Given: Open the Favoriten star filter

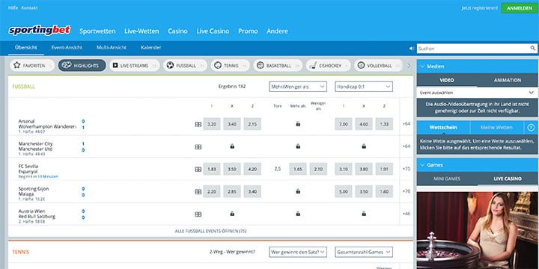Looking at the screenshot, I should (32, 66).
